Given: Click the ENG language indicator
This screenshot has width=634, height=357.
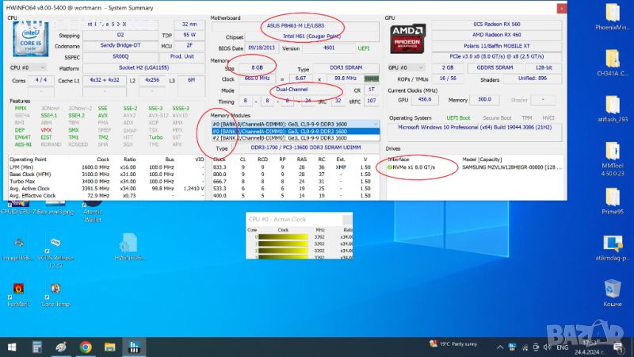Looking at the screenshot, I should (562, 347).
